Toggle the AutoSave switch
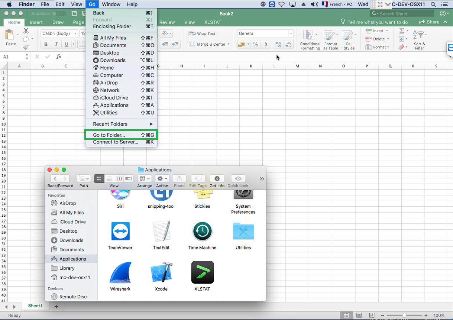Screen dimensions: 453x320 click(58, 13)
